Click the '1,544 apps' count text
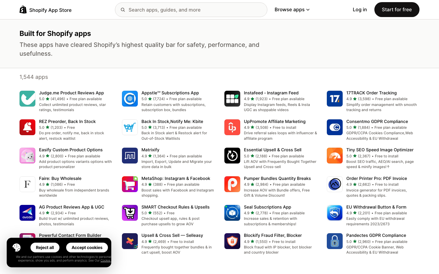Screen dimensions: 439x274 coord(34,77)
